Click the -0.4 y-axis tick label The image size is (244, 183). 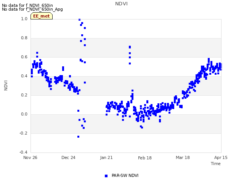tap(23, 152)
